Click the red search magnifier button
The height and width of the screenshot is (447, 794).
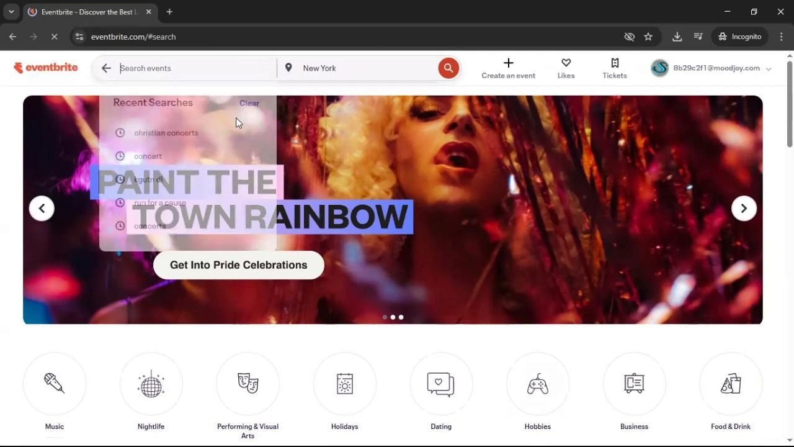click(x=448, y=68)
